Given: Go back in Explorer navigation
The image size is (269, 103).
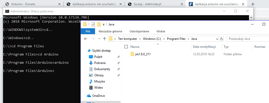Looking at the screenshot, I should tap(86, 39).
